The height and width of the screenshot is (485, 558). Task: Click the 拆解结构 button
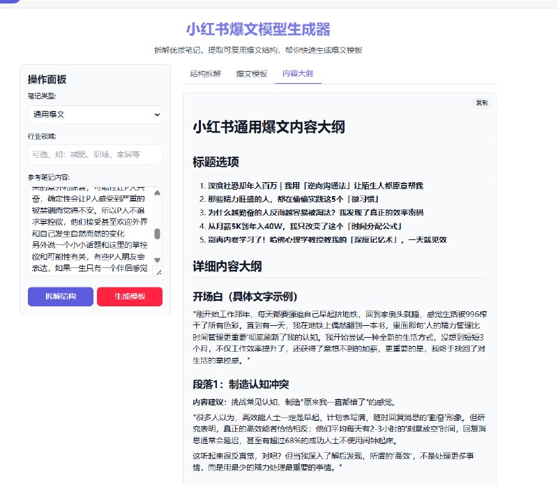61,297
